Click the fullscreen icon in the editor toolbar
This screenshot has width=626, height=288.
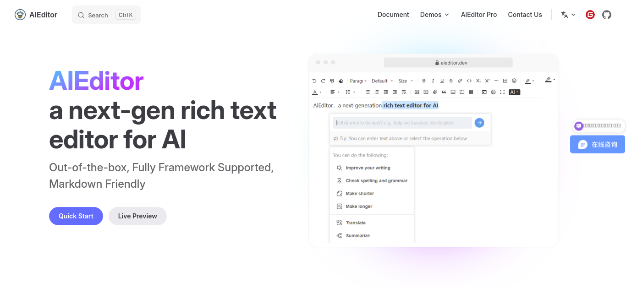tap(502, 92)
